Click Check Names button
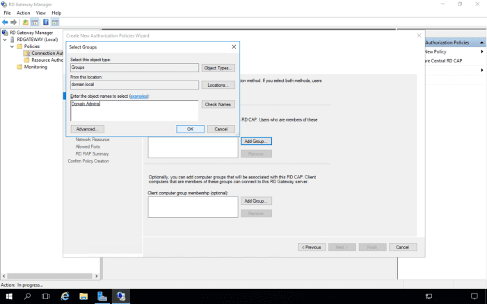 click(218, 104)
